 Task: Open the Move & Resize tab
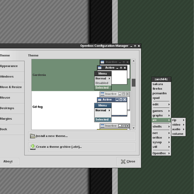point(12,87)
